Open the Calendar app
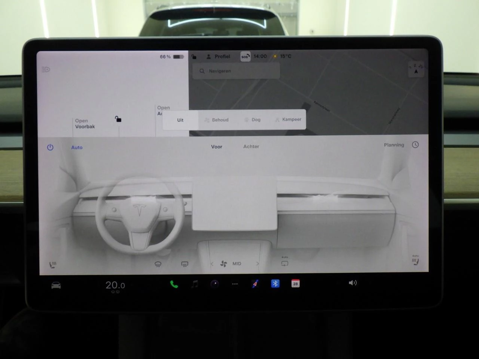Image resolution: width=479 pixels, height=359 pixels. pyautogui.click(x=295, y=283)
